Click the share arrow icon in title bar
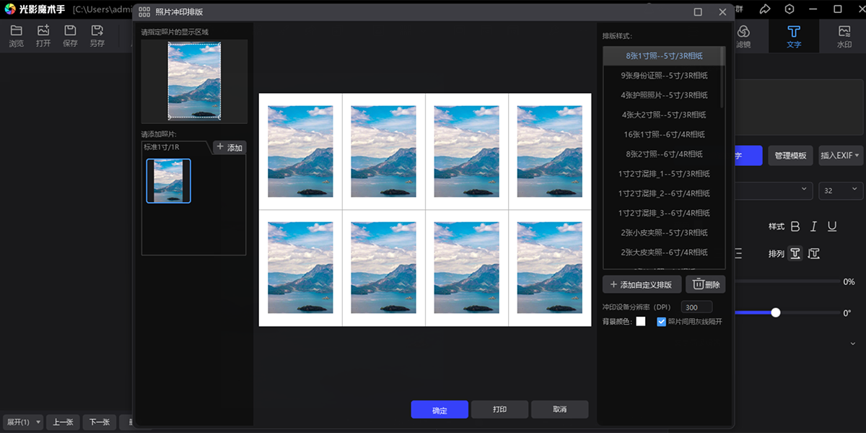The image size is (866, 433). [765, 9]
